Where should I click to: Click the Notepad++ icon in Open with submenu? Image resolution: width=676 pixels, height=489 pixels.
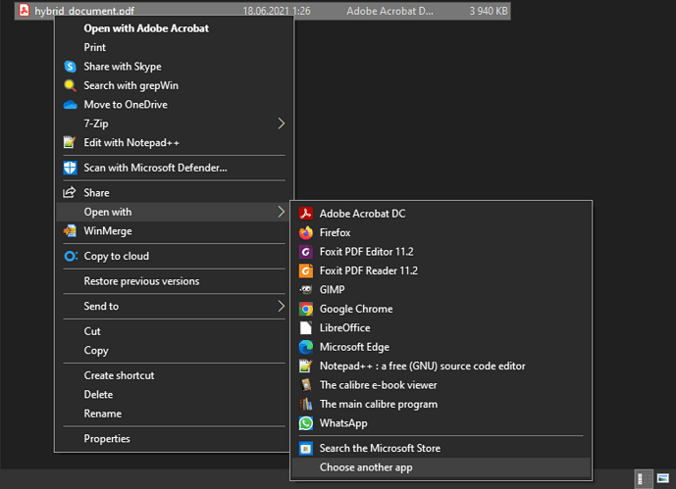coord(306,366)
